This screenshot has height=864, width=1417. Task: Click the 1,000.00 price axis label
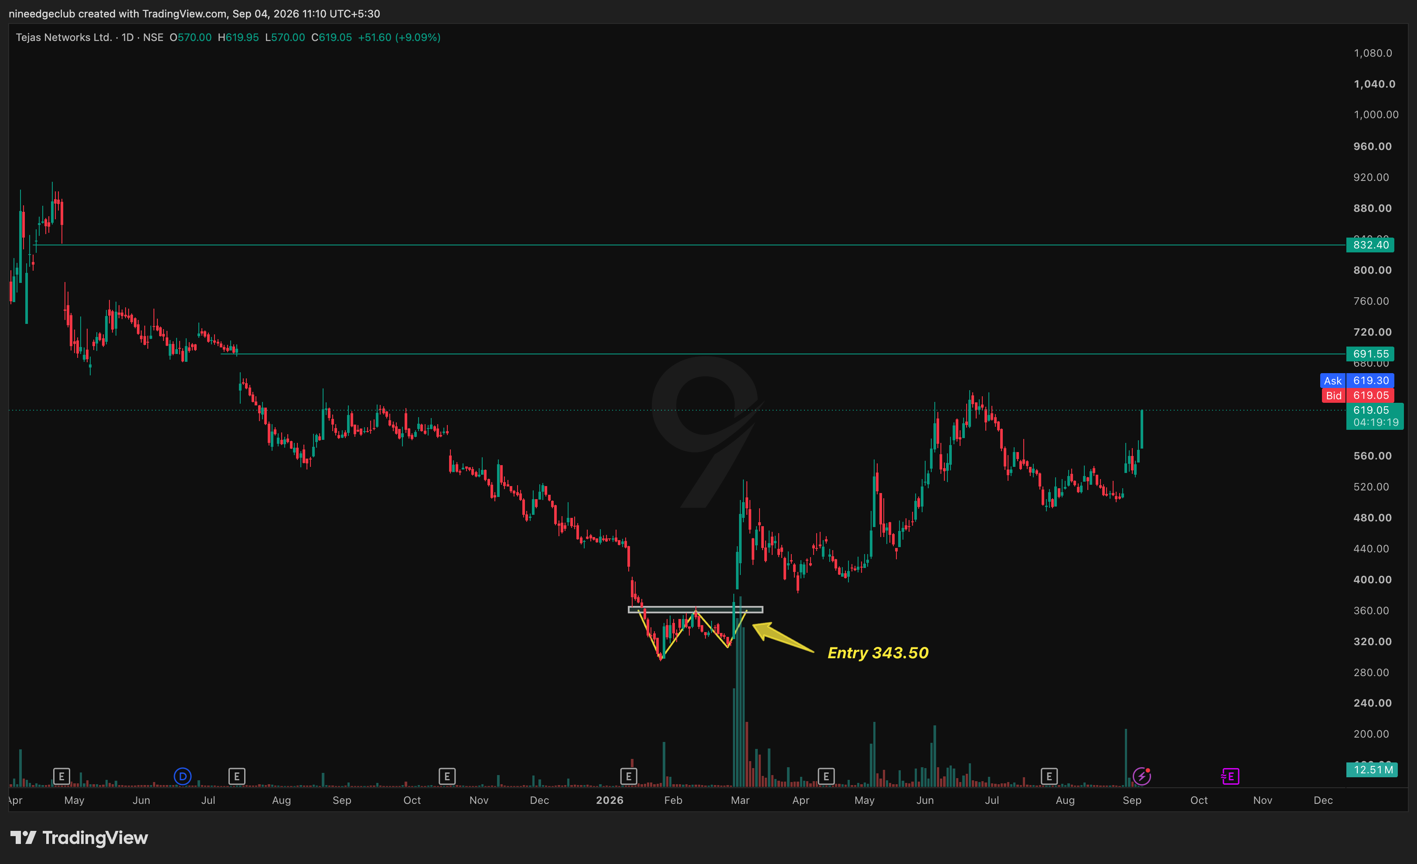1376,114
